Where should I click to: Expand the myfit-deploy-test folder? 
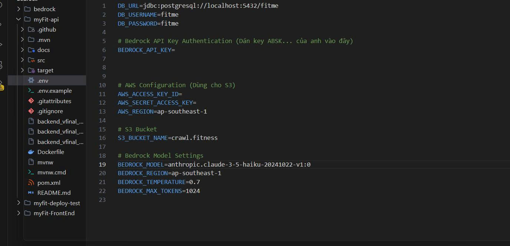coord(19,203)
